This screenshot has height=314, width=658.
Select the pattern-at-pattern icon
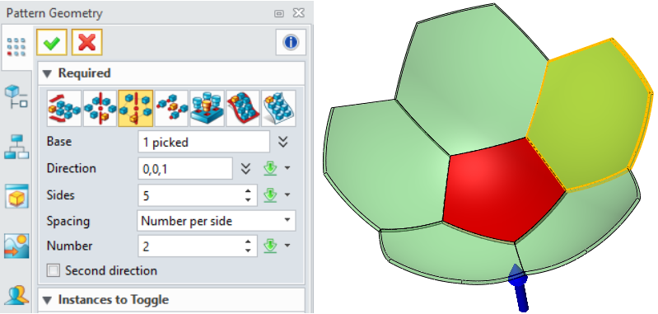coord(207,108)
